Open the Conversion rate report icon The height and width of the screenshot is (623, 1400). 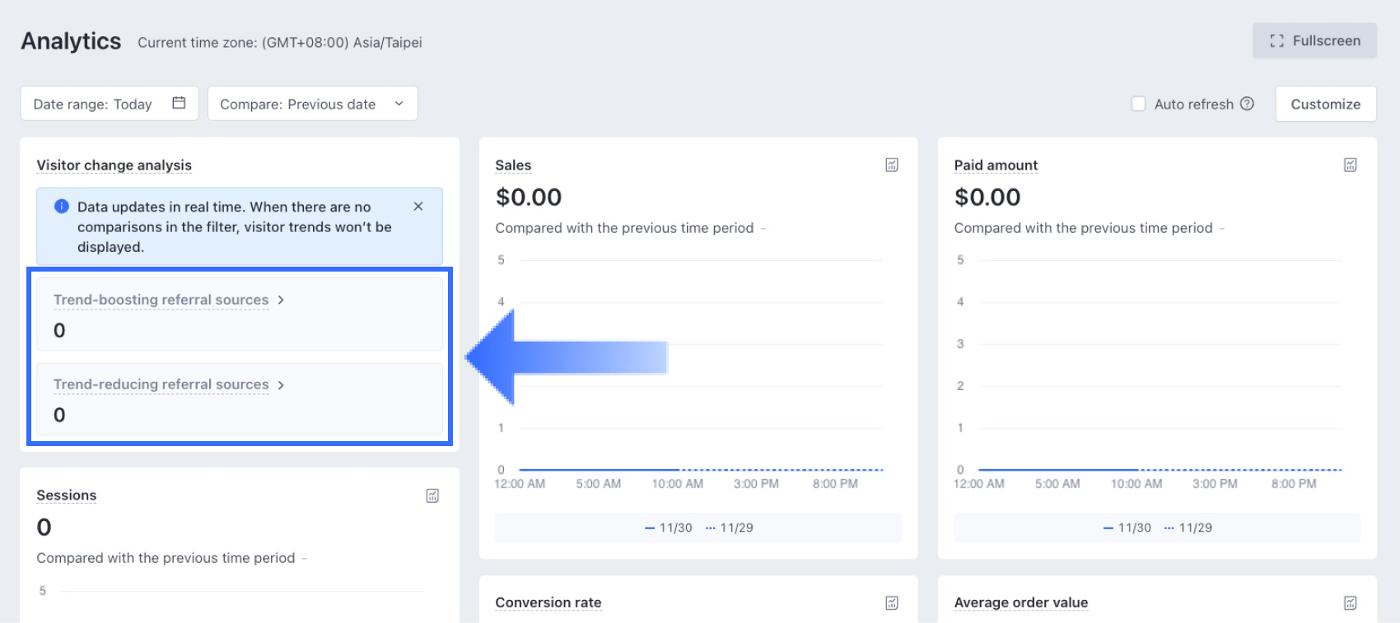[x=892, y=603]
